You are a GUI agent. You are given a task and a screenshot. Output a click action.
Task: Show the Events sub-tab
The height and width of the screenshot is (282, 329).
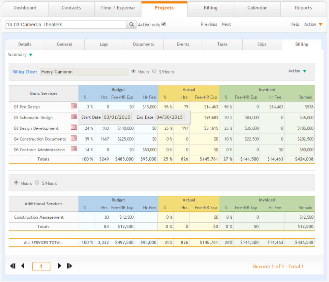183,44
